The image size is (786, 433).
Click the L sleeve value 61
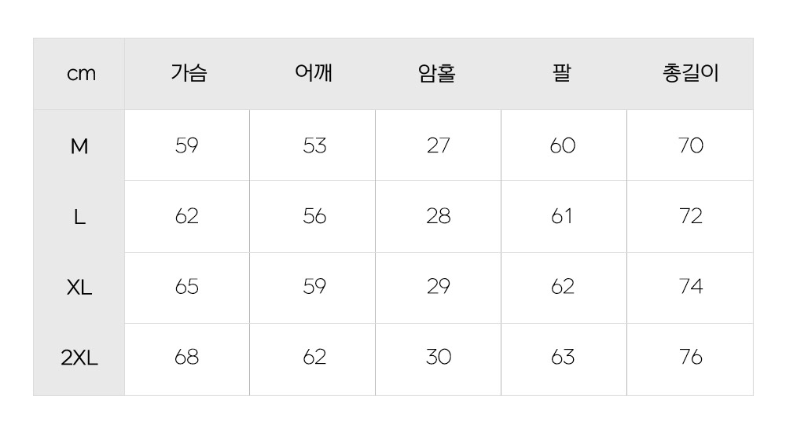coord(562,216)
